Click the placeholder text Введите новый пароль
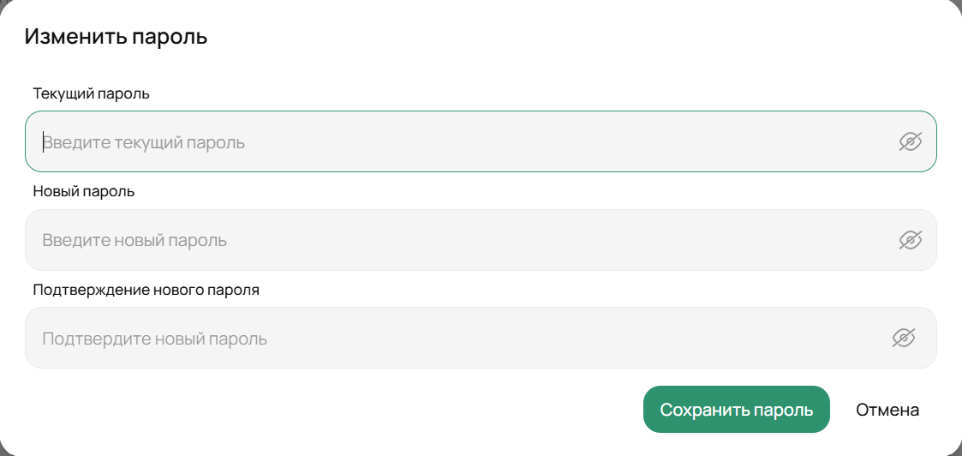962x456 pixels. (134, 241)
